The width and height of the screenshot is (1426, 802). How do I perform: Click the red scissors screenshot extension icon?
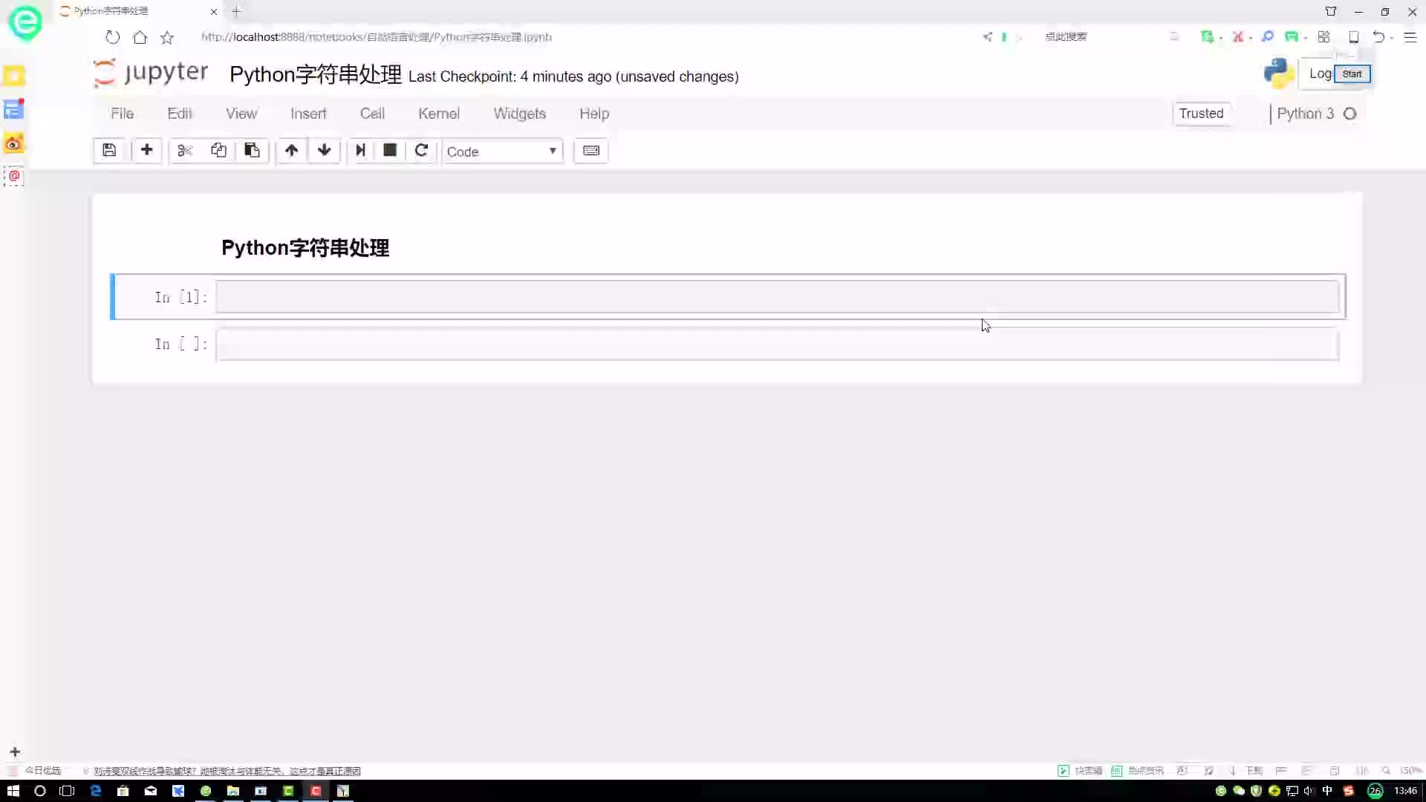click(1237, 37)
